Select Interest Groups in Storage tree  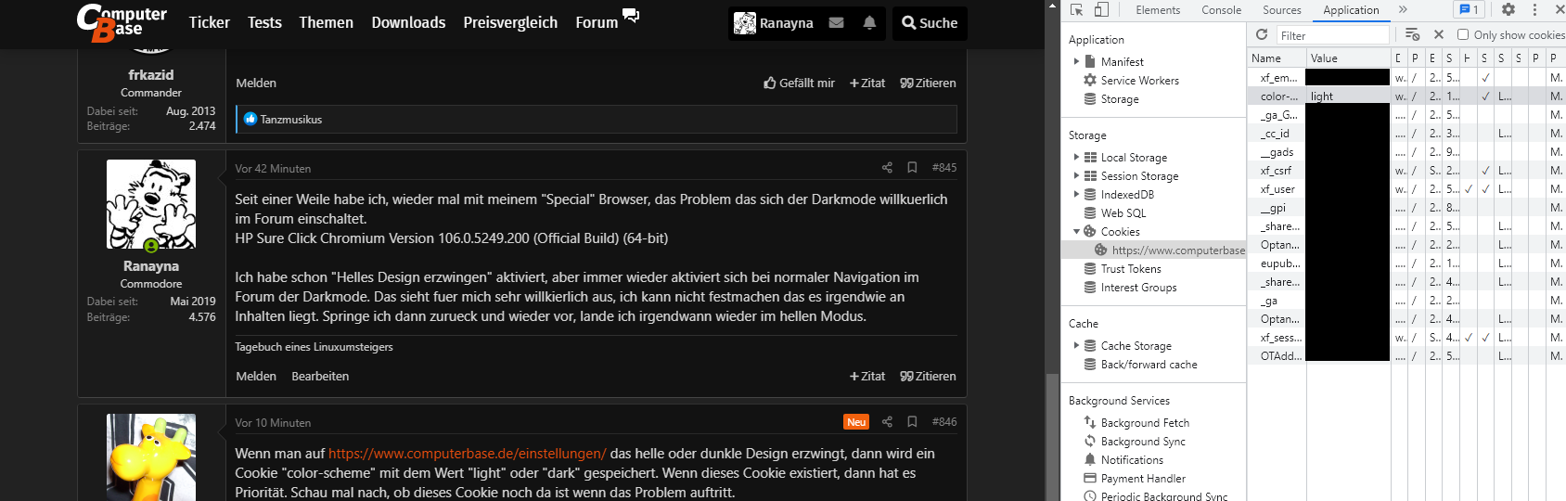click(x=1138, y=288)
